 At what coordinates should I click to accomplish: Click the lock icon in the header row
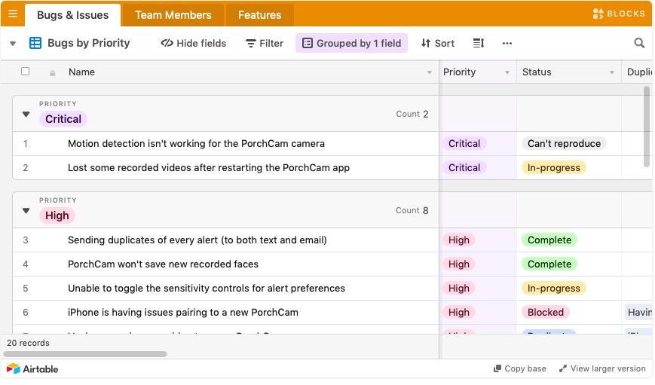click(52, 73)
